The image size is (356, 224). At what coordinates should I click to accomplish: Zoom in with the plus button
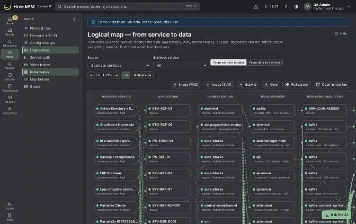click(117, 75)
